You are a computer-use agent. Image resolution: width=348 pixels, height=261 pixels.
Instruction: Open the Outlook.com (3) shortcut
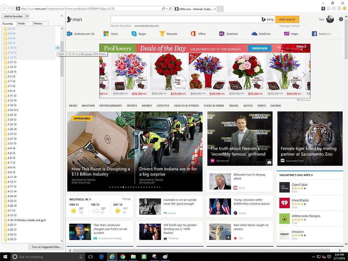81,34
